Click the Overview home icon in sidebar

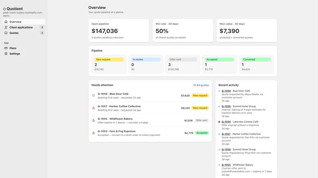point(6,22)
